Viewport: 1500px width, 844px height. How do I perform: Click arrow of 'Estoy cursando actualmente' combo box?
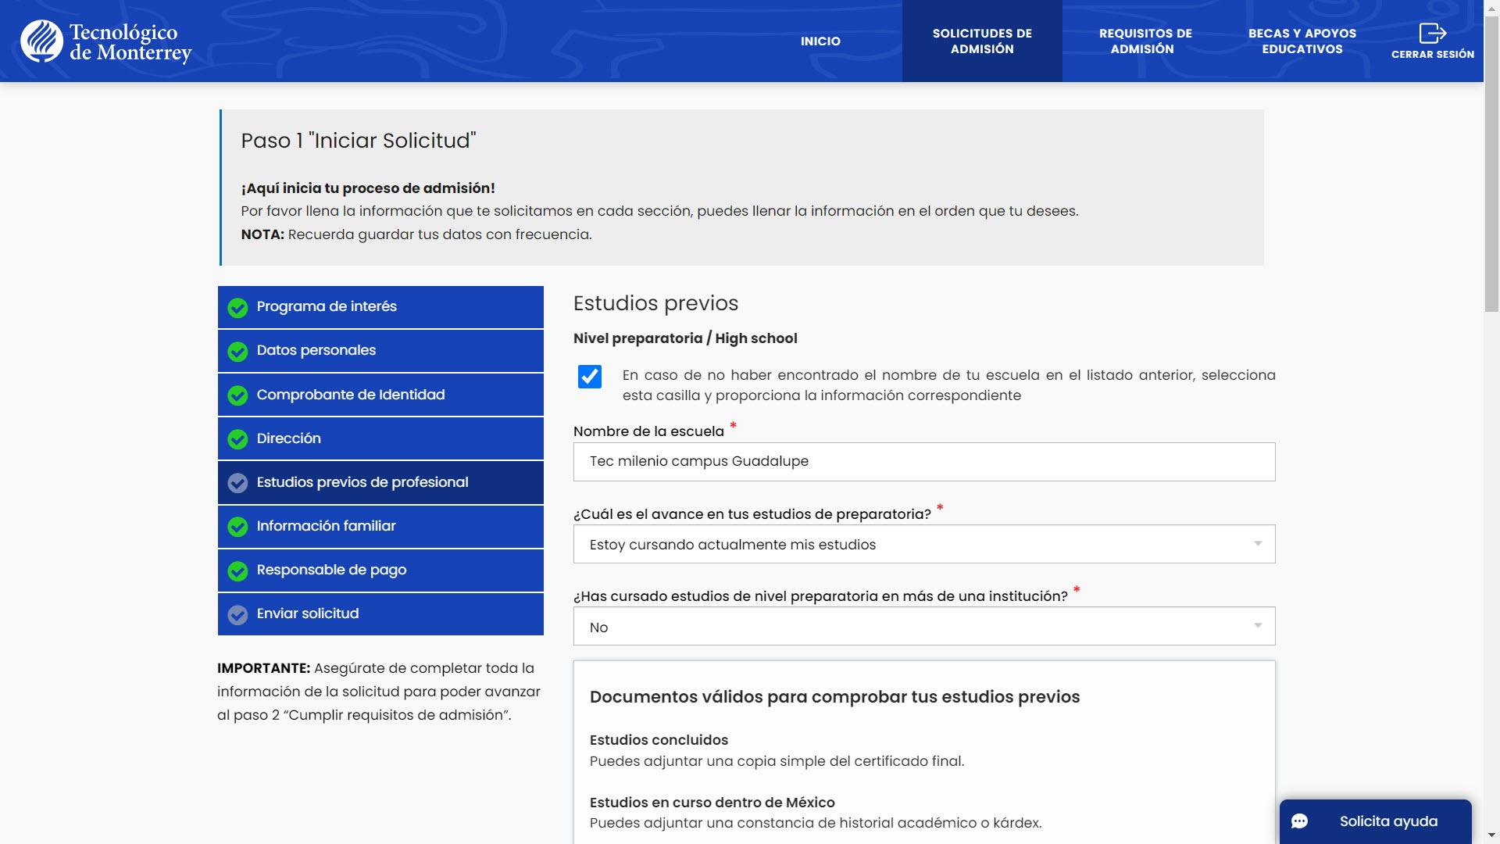click(x=1257, y=544)
